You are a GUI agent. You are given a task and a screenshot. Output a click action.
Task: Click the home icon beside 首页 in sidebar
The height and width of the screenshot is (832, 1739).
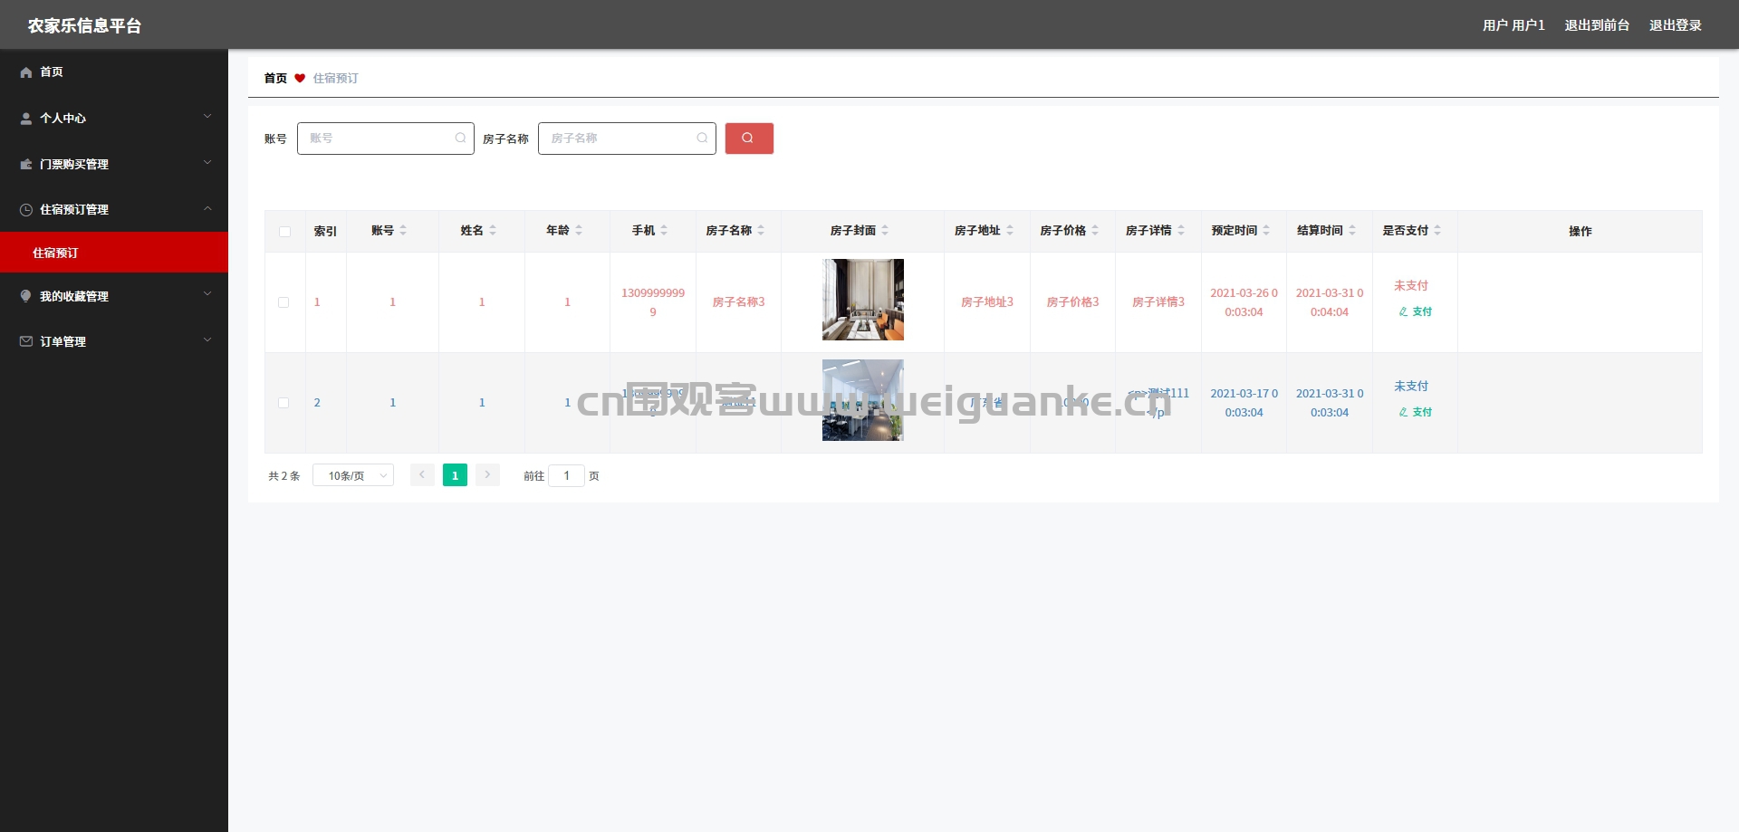26,72
